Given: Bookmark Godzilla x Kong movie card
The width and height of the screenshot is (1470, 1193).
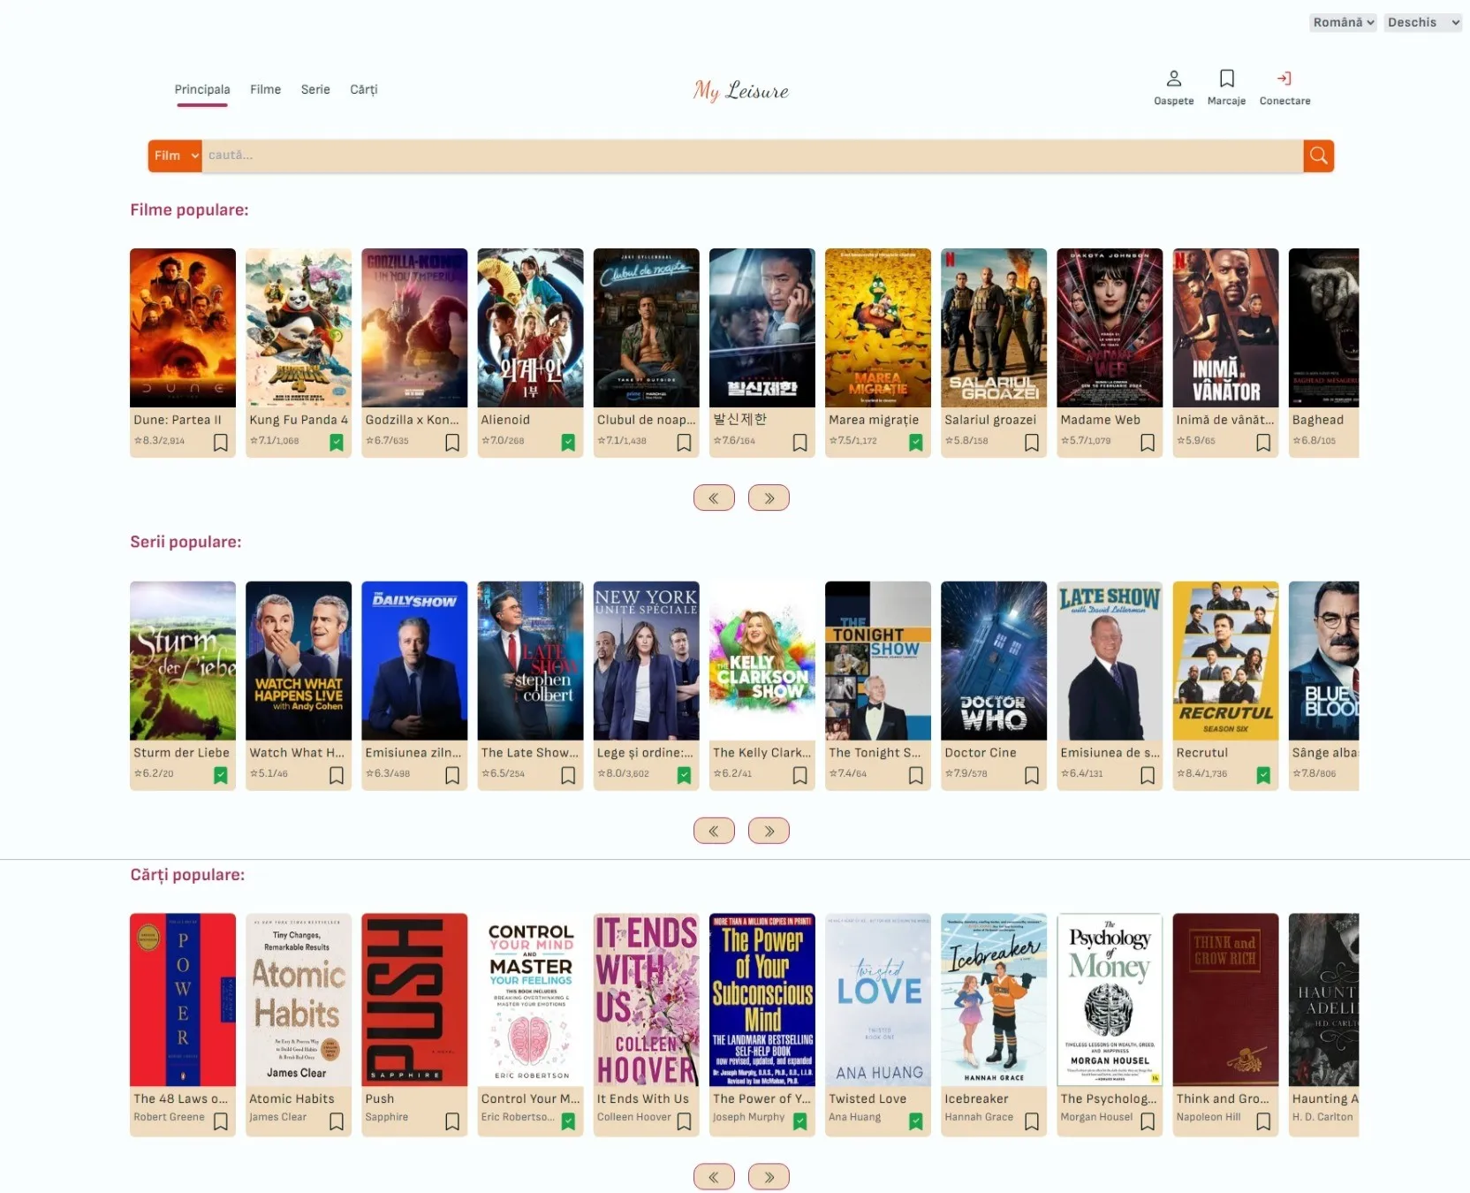Looking at the screenshot, I should click(x=452, y=443).
